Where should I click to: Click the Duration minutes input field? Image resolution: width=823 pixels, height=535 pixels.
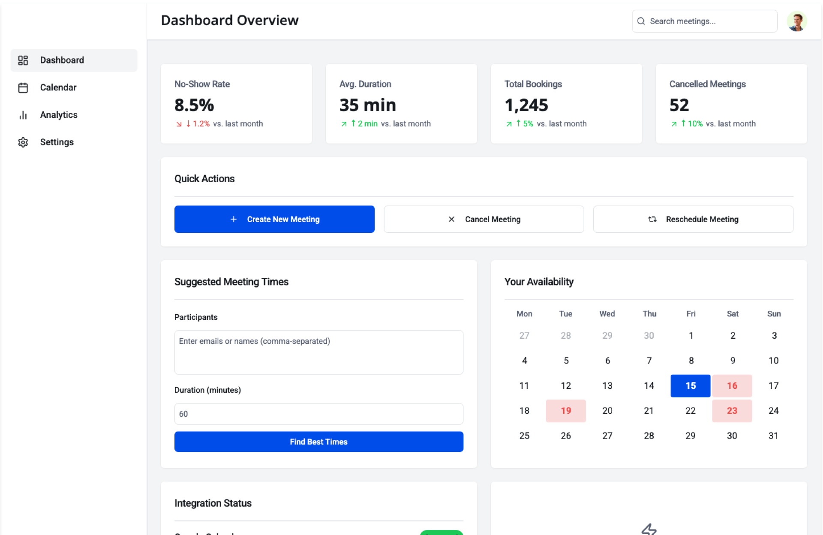coord(318,414)
